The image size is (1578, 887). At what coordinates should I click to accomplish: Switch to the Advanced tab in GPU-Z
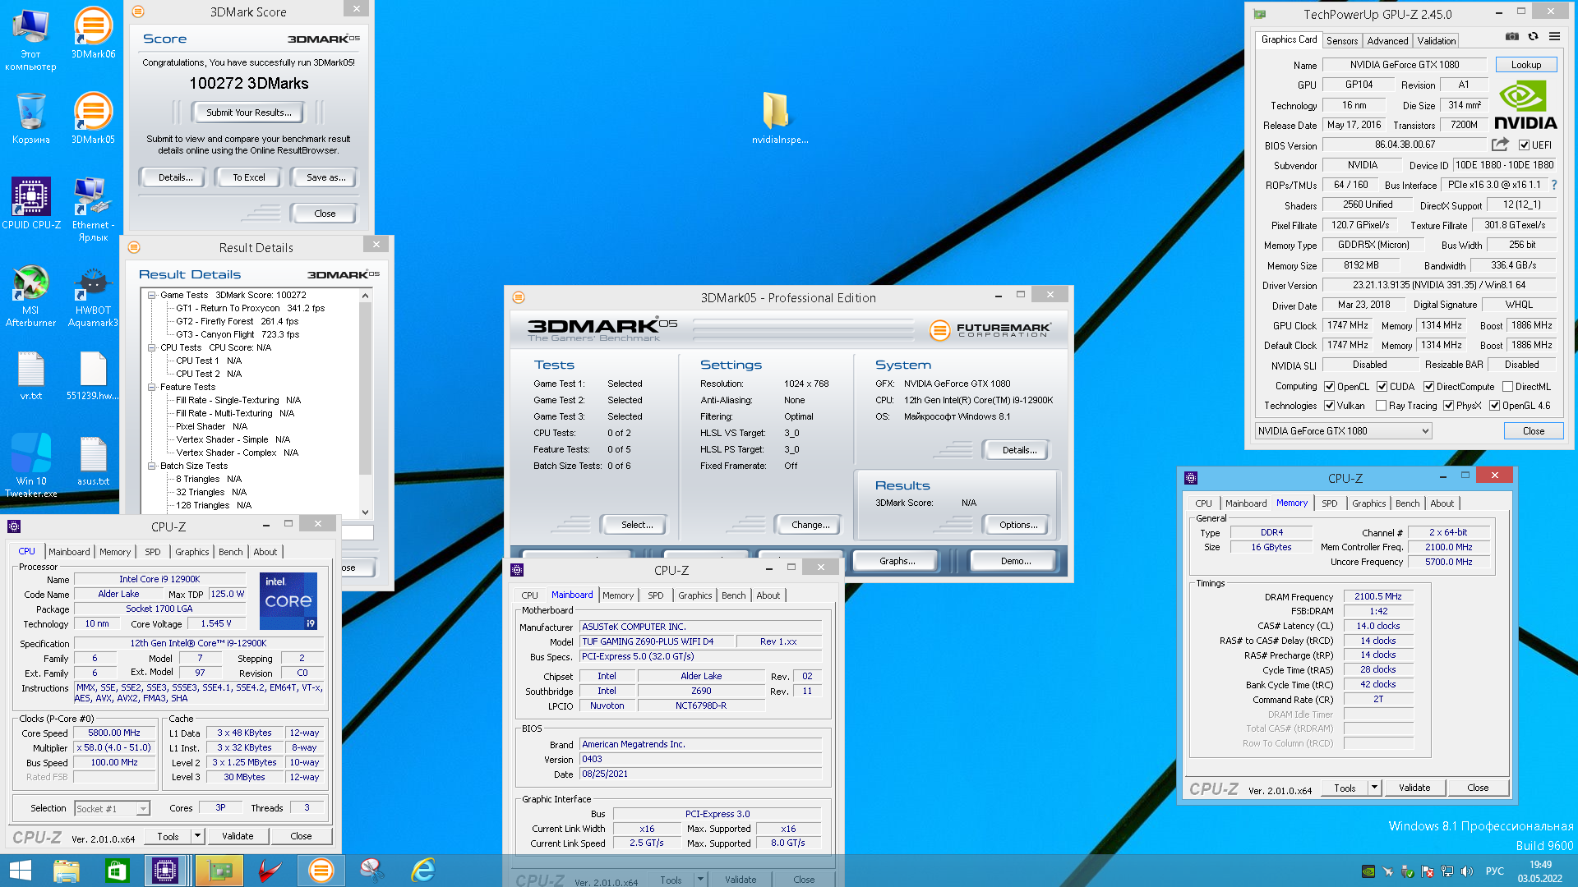pyautogui.click(x=1387, y=40)
